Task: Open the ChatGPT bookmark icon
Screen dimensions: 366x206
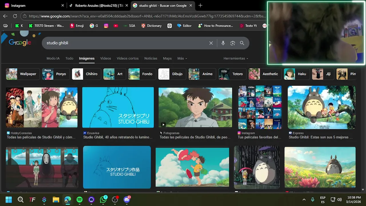Action: 170,26
